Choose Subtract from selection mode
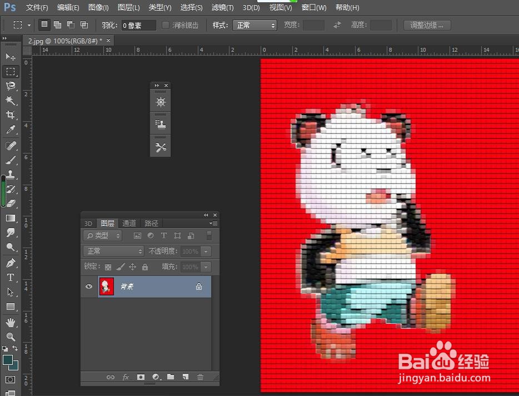The height and width of the screenshot is (396, 519). pyautogui.click(x=71, y=24)
